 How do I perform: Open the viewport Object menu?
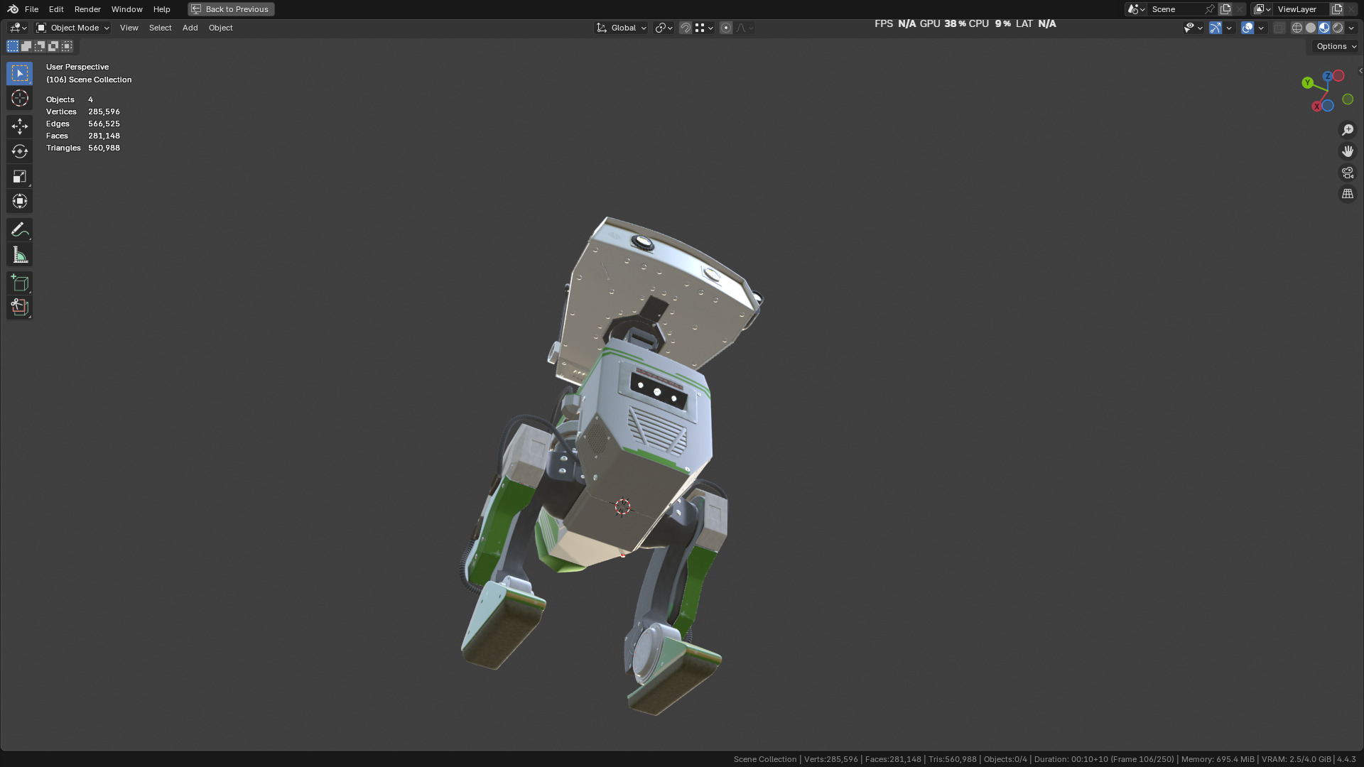pyautogui.click(x=220, y=28)
